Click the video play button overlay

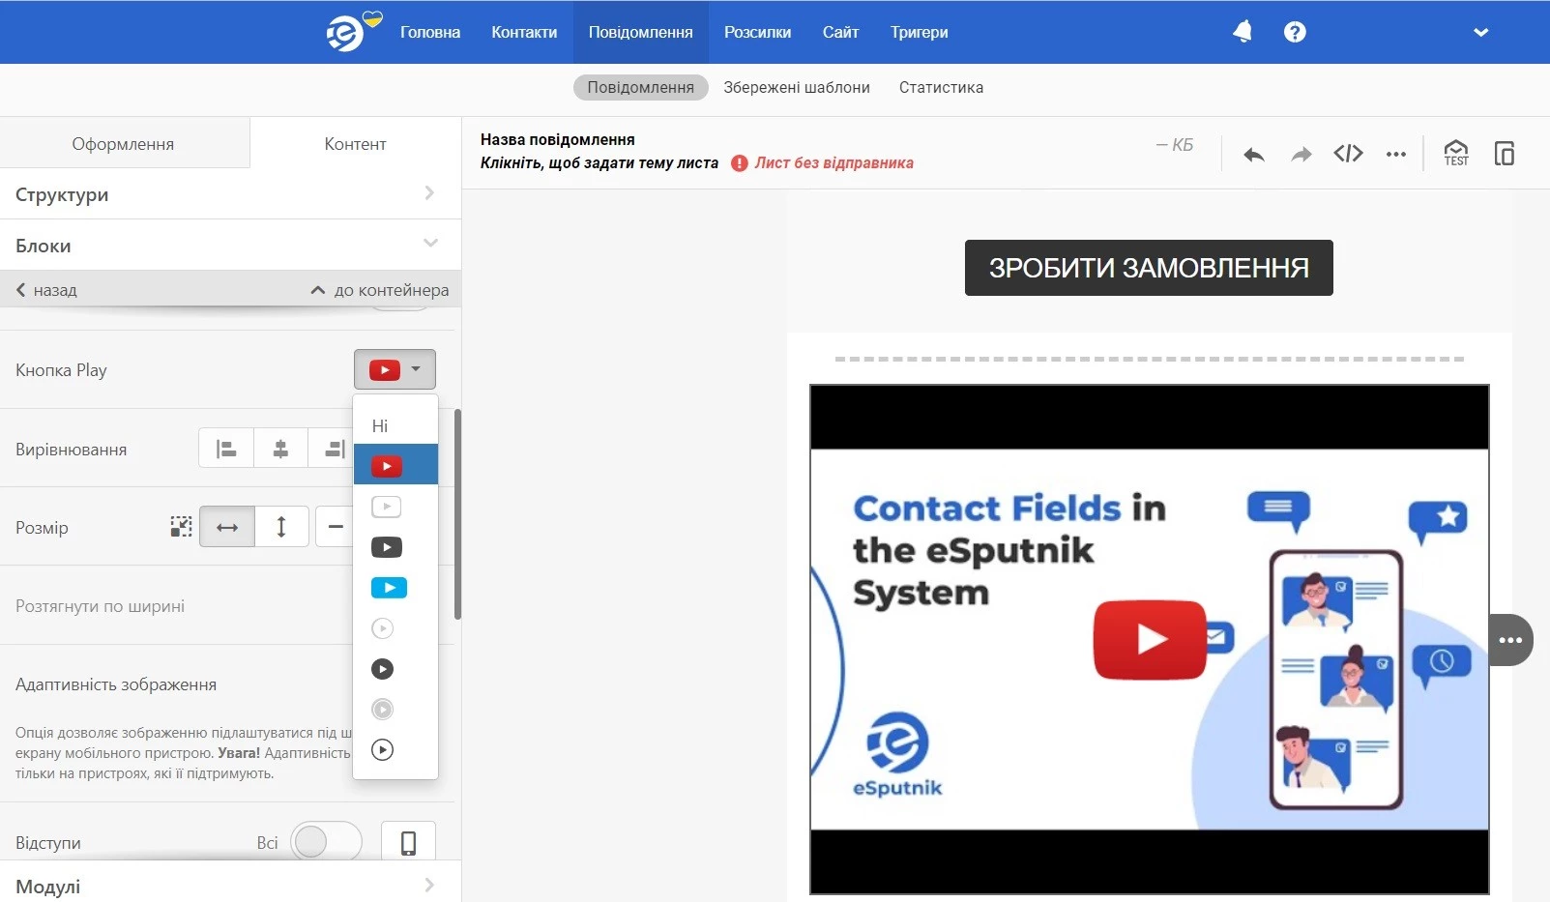pyautogui.click(x=1150, y=639)
